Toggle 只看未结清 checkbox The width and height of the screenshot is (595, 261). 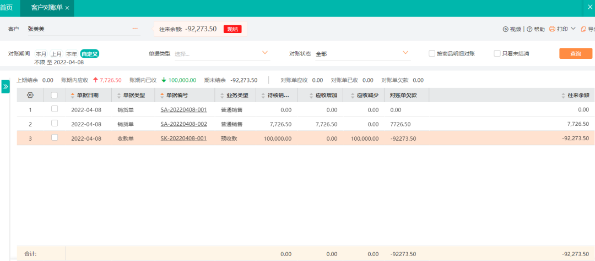[x=497, y=53]
